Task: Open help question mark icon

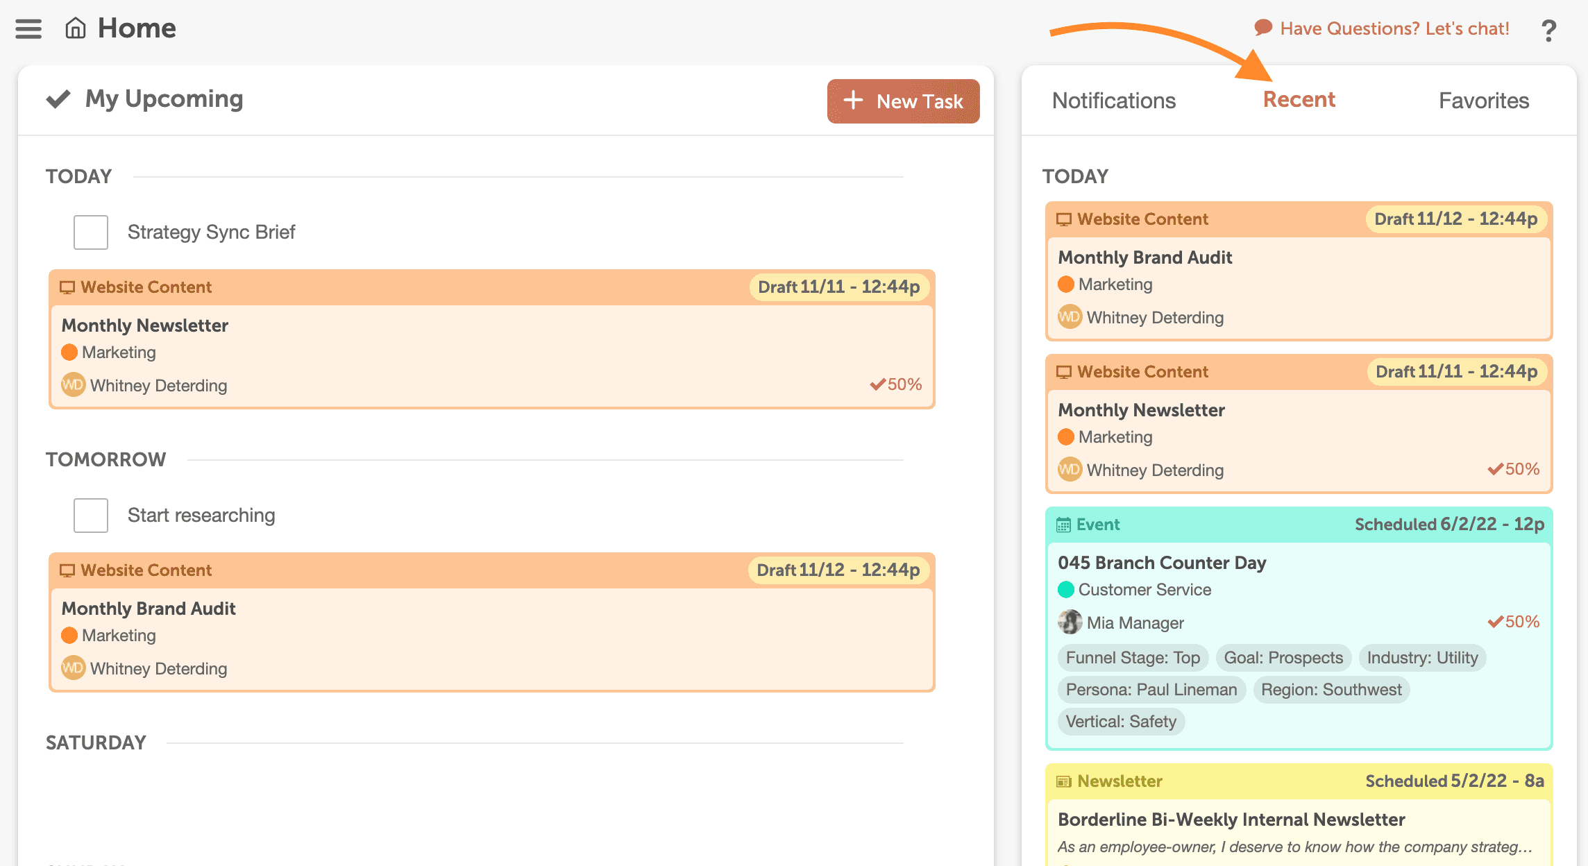Action: click(x=1548, y=30)
